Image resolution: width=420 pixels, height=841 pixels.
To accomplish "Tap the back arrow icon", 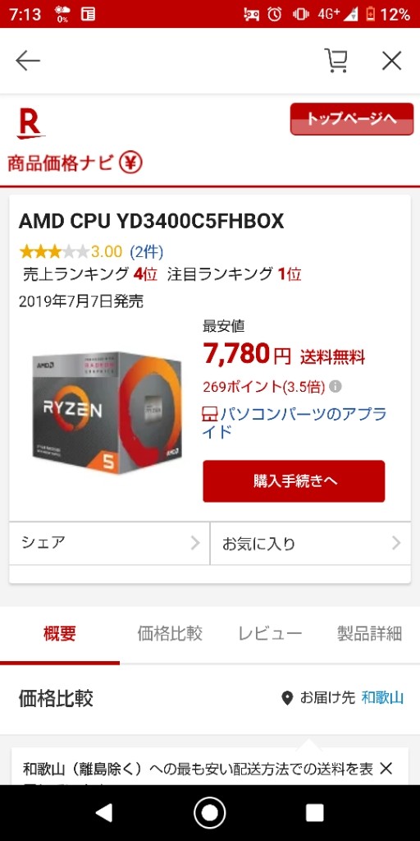I will (x=27, y=61).
